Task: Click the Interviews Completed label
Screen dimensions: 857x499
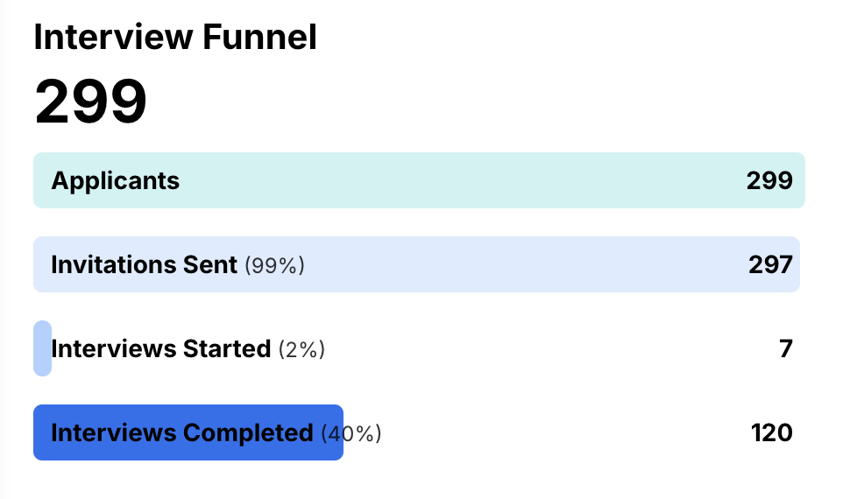Action: (x=182, y=433)
